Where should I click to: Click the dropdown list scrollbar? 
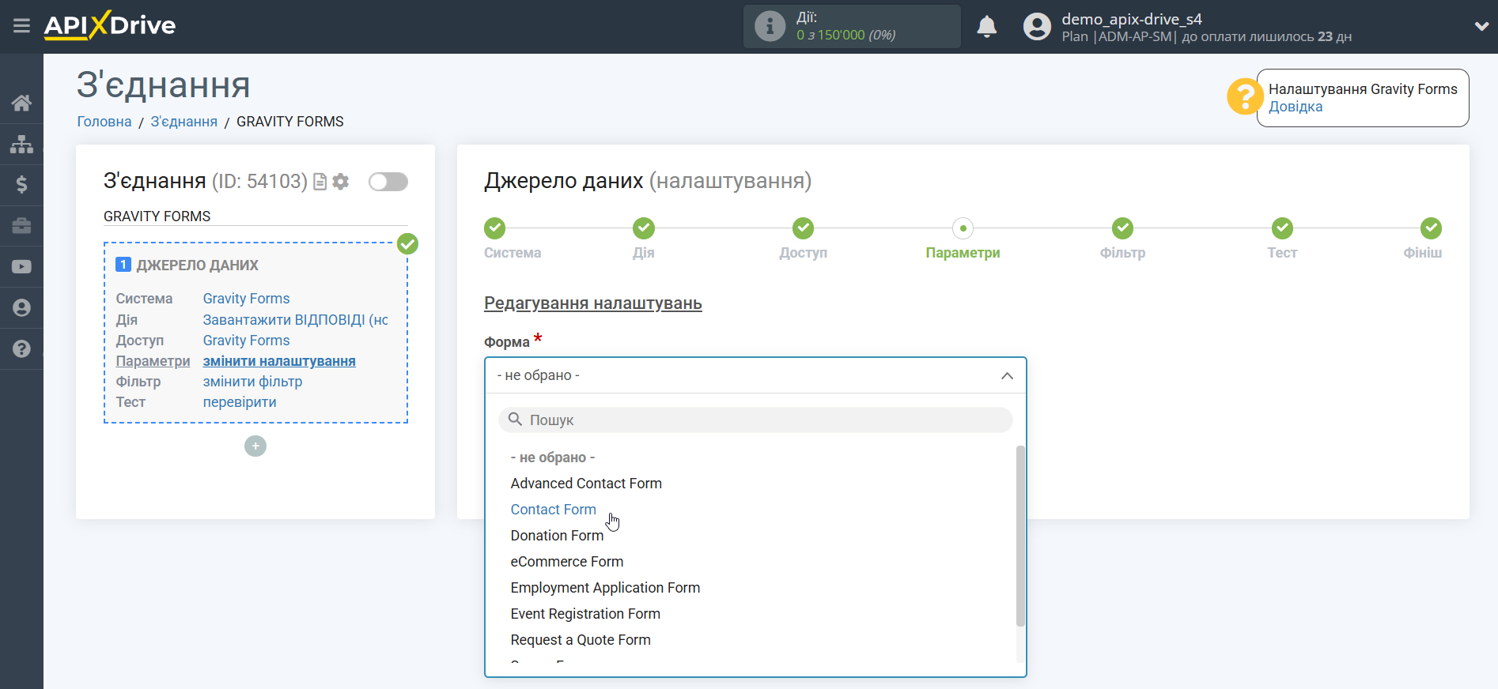point(1020,536)
